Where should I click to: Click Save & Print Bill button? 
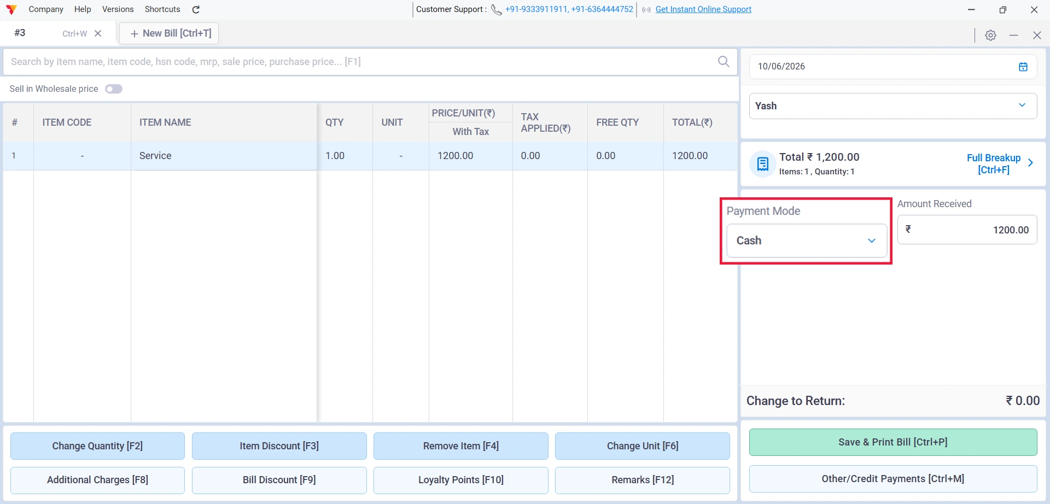893,442
